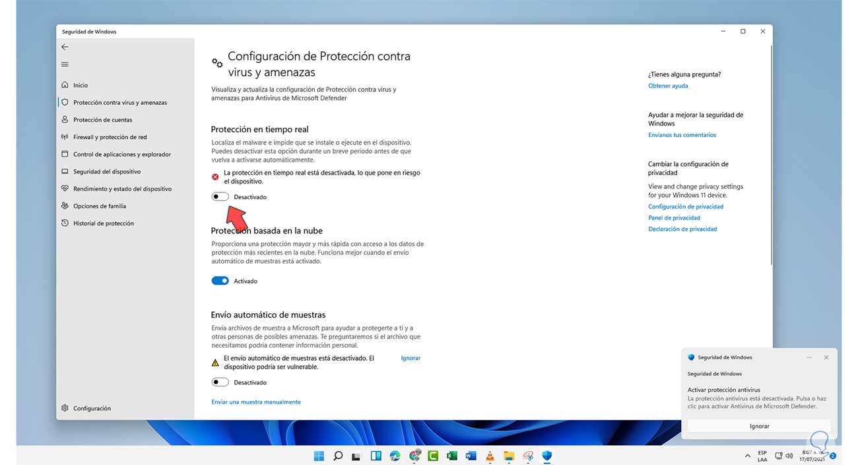The width and height of the screenshot is (858, 465).
Task: Open Declaración de privacidad link
Action: coord(682,229)
